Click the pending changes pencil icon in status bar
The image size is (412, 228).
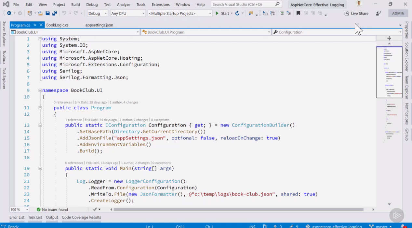pyautogui.click(x=292, y=226)
